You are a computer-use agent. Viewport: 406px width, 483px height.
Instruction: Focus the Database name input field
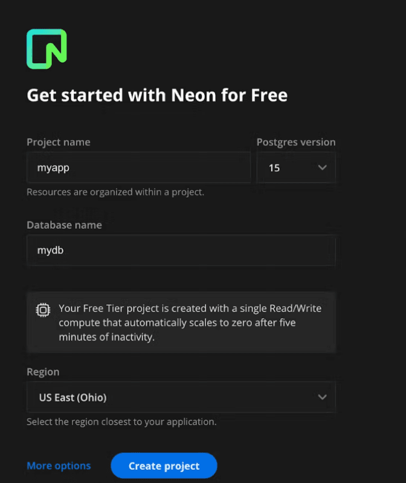(181, 250)
